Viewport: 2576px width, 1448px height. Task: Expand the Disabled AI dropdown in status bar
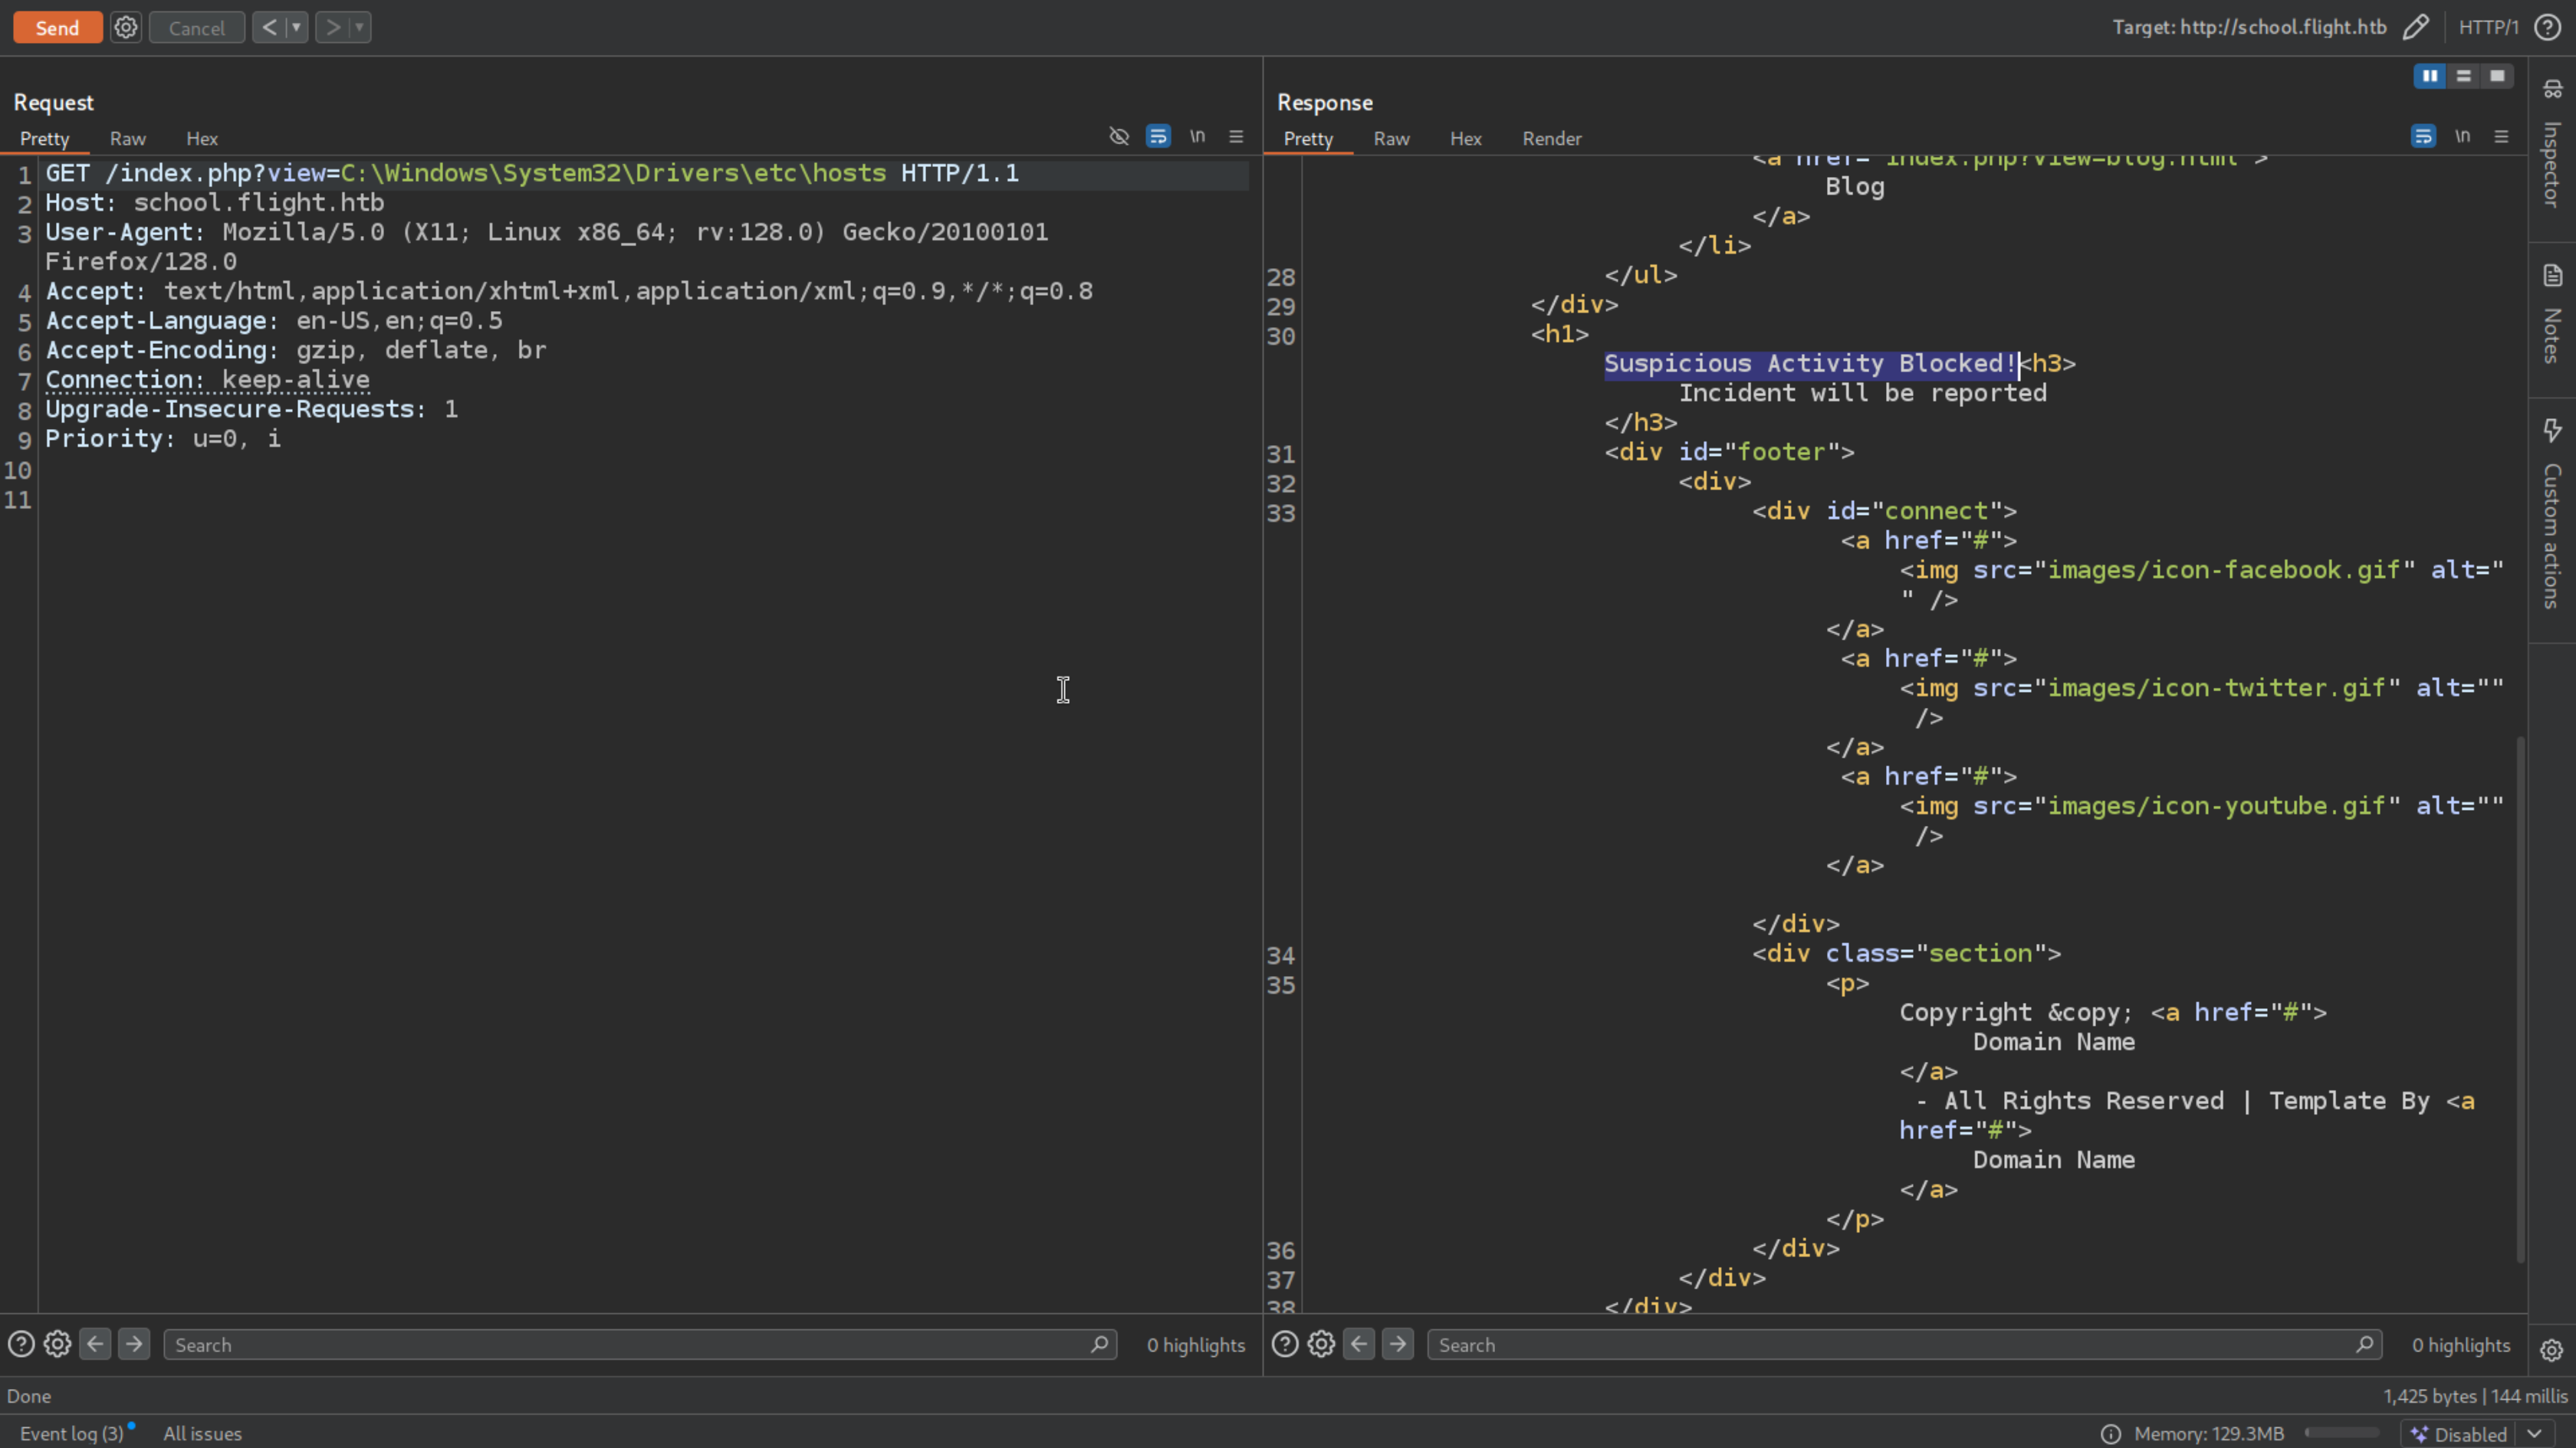pos(2535,1433)
